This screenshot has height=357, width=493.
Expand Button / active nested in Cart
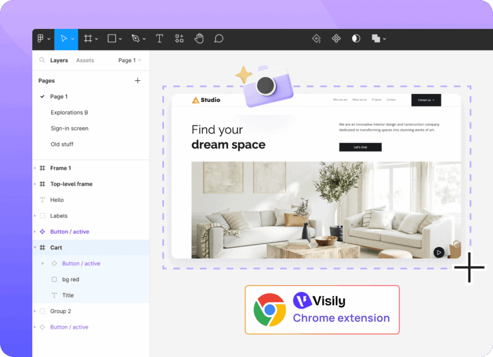[x=43, y=263]
